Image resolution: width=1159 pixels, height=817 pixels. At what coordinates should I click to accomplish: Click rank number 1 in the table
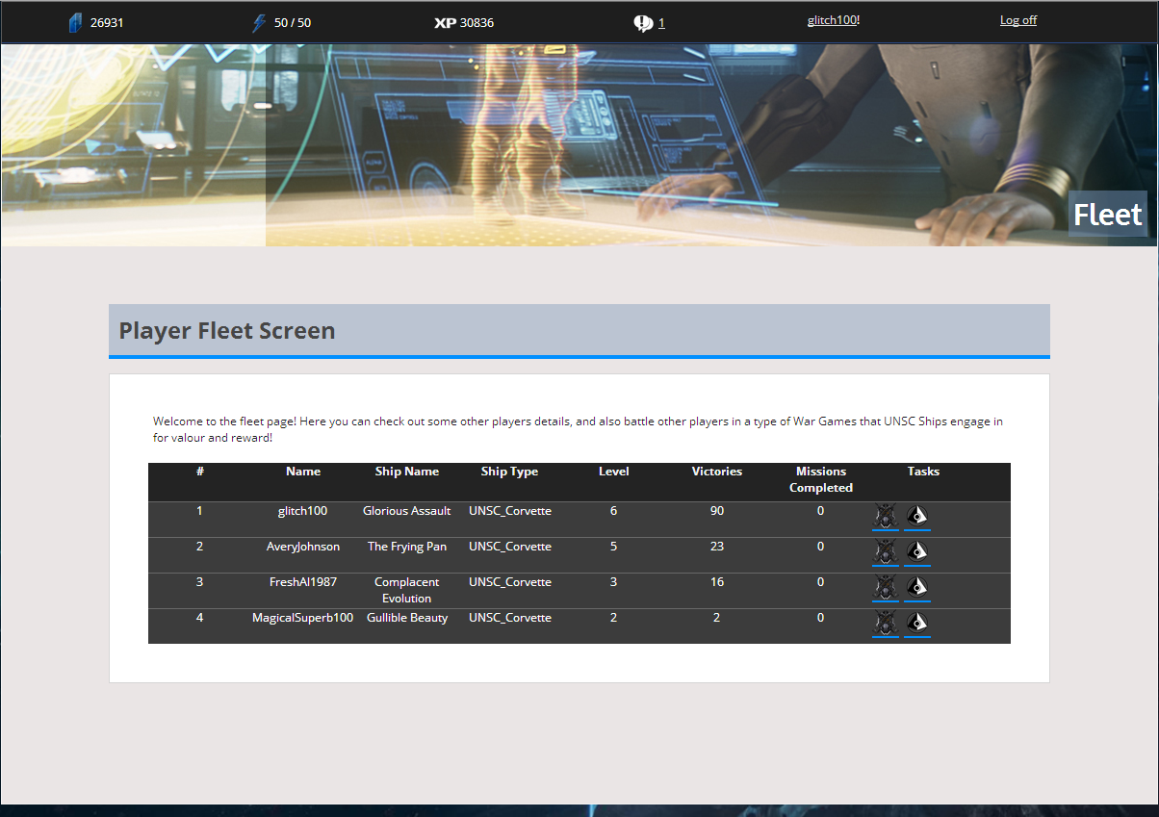coord(200,511)
